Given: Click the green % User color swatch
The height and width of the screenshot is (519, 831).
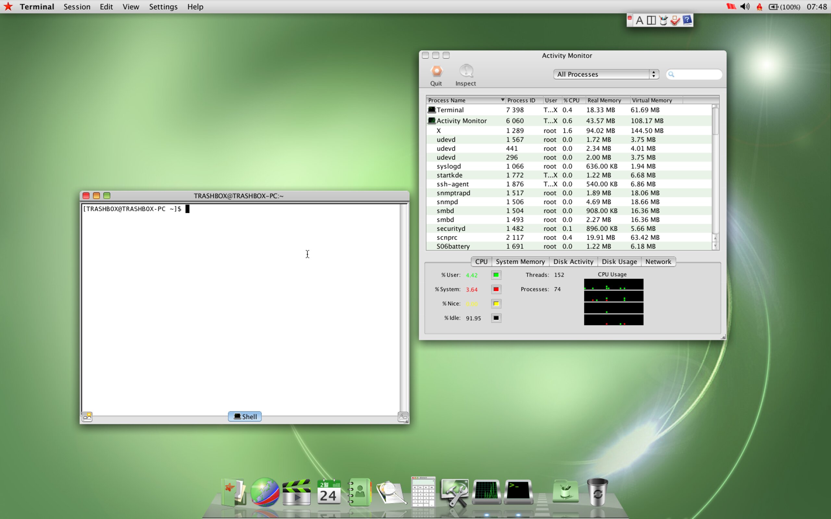Looking at the screenshot, I should 496,275.
